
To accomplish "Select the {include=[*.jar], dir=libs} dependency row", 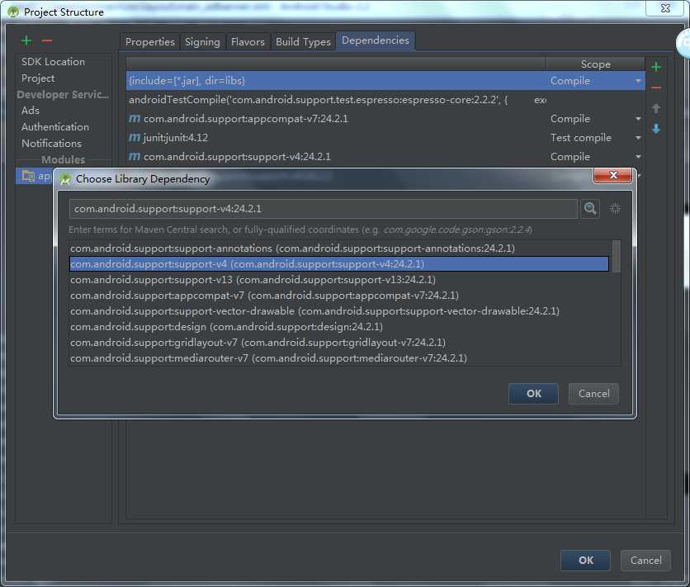I will [385, 81].
